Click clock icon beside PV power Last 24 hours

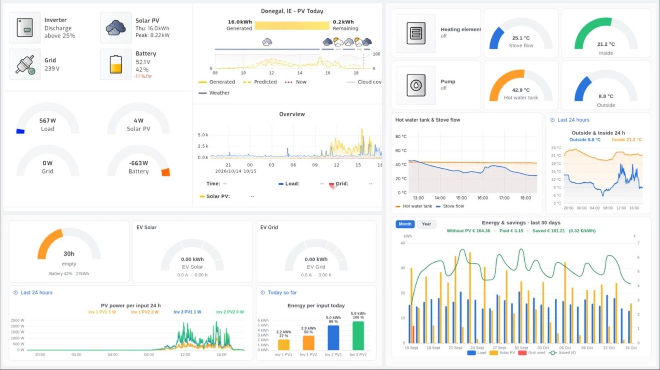point(16,293)
